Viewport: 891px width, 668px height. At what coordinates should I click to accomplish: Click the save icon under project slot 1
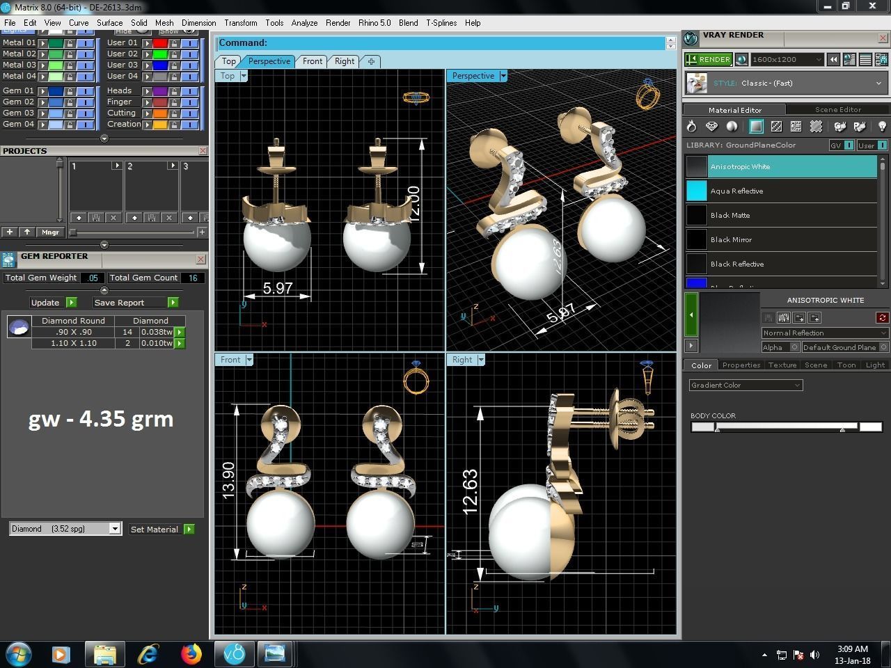pos(96,218)
